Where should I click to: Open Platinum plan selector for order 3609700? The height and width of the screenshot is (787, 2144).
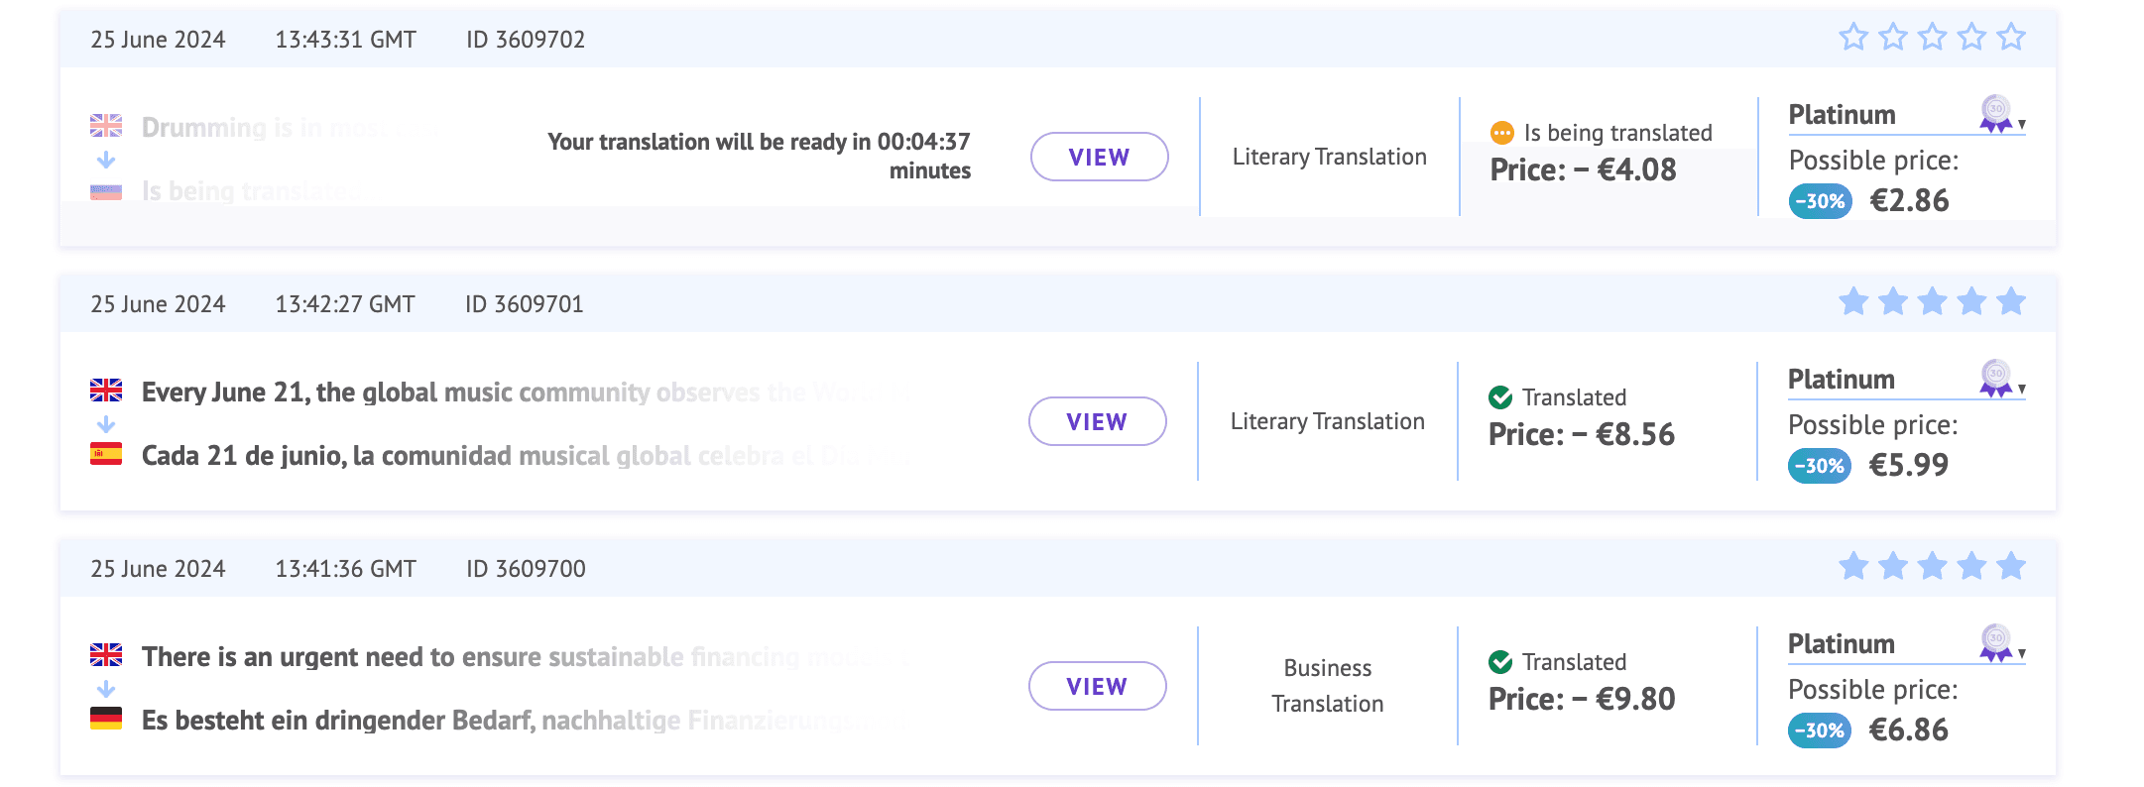tap(2021, 654)
